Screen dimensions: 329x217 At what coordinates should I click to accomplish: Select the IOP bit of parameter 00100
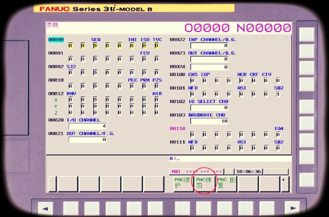[x=205, y=81]
